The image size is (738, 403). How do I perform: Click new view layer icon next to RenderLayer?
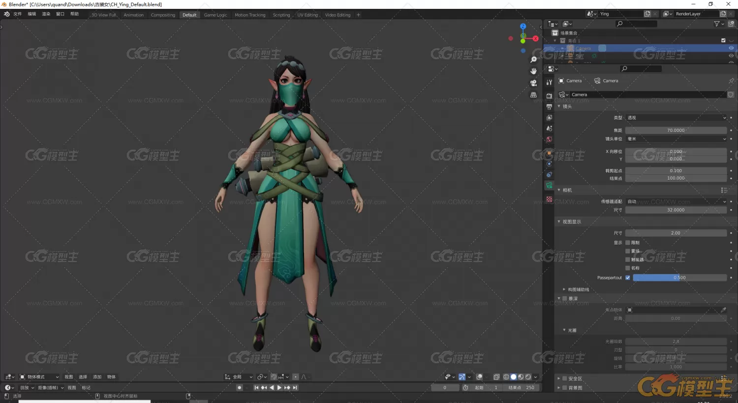click(x=723, y=14)
